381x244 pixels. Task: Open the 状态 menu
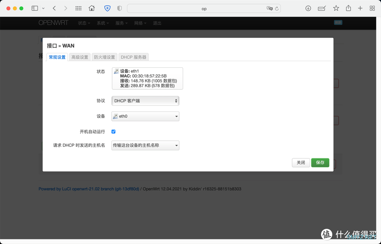point(84,23)
